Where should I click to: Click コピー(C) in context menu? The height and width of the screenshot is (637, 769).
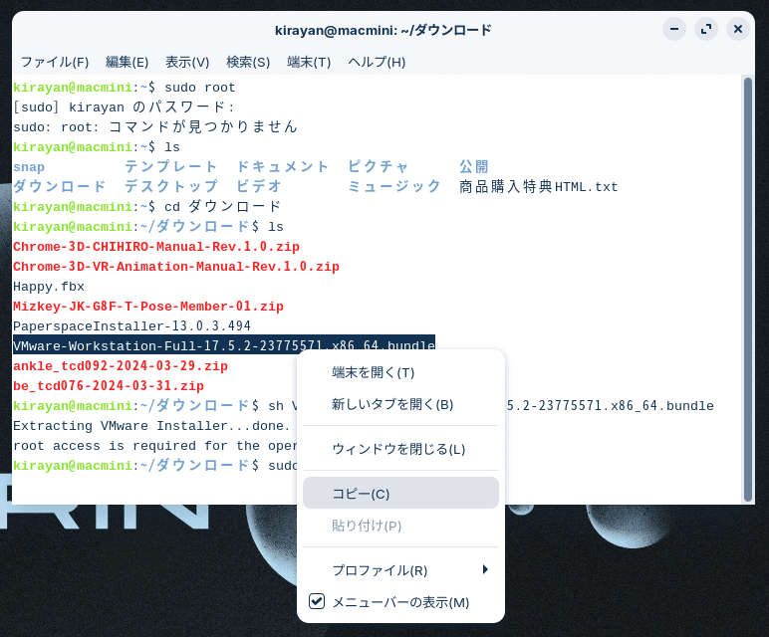pyautogui.click(x=400, y=493)
